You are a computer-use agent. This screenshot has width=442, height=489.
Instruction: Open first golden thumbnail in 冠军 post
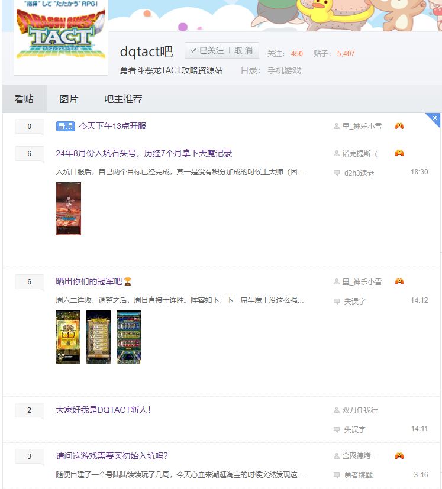[69, 337]
